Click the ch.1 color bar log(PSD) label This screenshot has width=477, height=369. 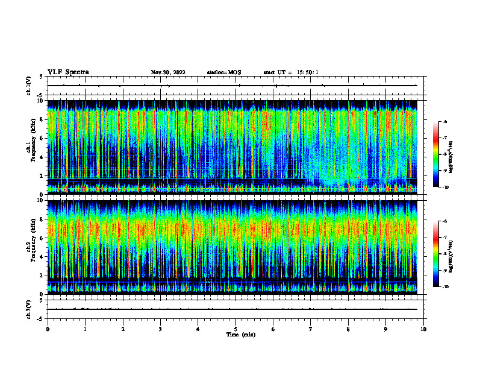click(451, 157)
